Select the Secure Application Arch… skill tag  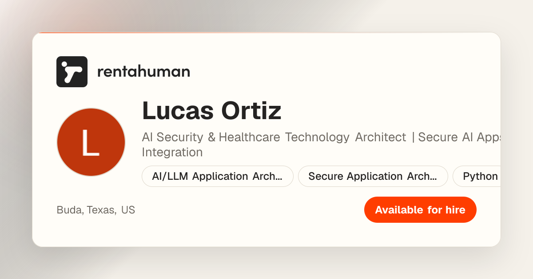373,176
